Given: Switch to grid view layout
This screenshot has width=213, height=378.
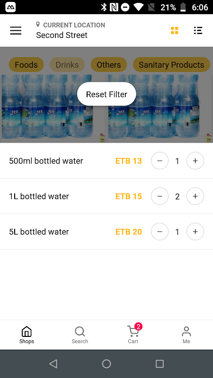Looking at the screenshot, I should point(174,31).
